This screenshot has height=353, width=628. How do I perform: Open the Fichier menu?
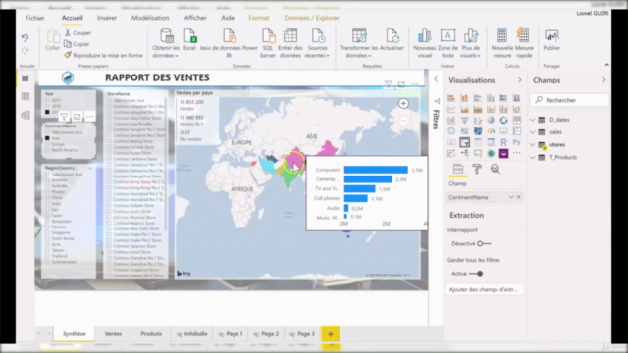pyautogui.click(x=35, y=18)
